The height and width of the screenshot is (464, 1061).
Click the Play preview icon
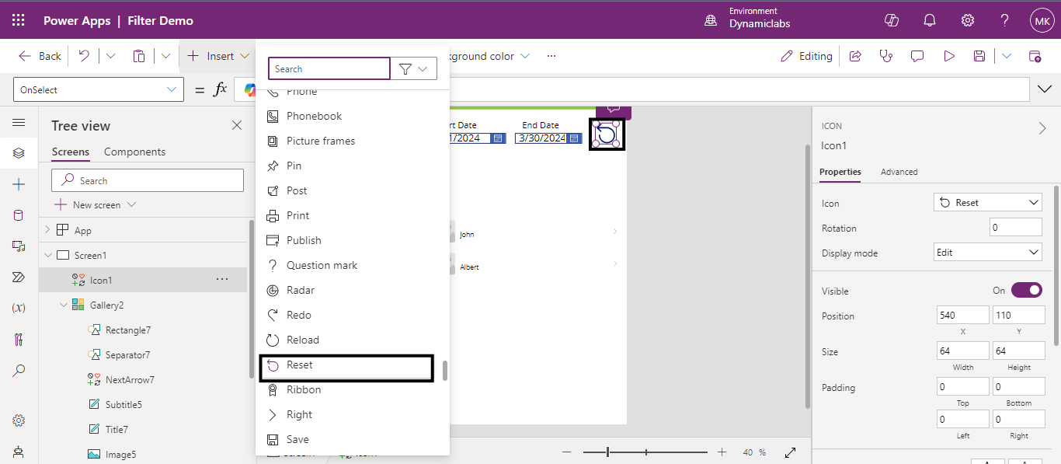pyautogui.click(x=948, y=56)
